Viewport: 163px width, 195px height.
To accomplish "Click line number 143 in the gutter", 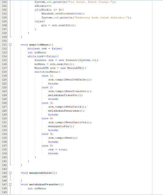I will pyautogui.click(x=4, y=169).
